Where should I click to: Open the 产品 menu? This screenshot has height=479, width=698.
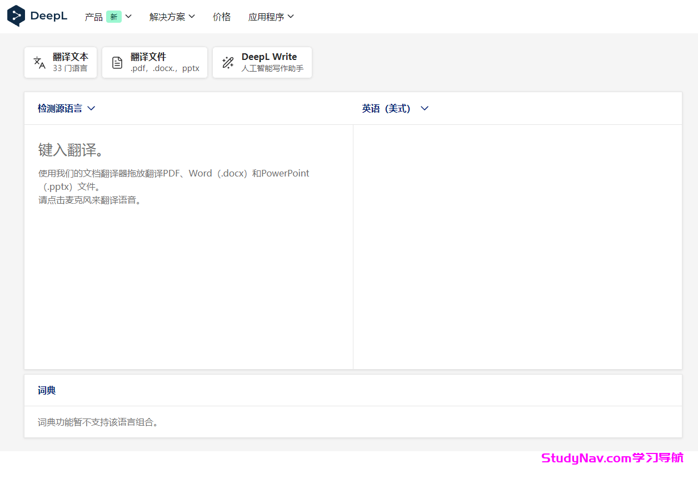(x=108, y=17)
